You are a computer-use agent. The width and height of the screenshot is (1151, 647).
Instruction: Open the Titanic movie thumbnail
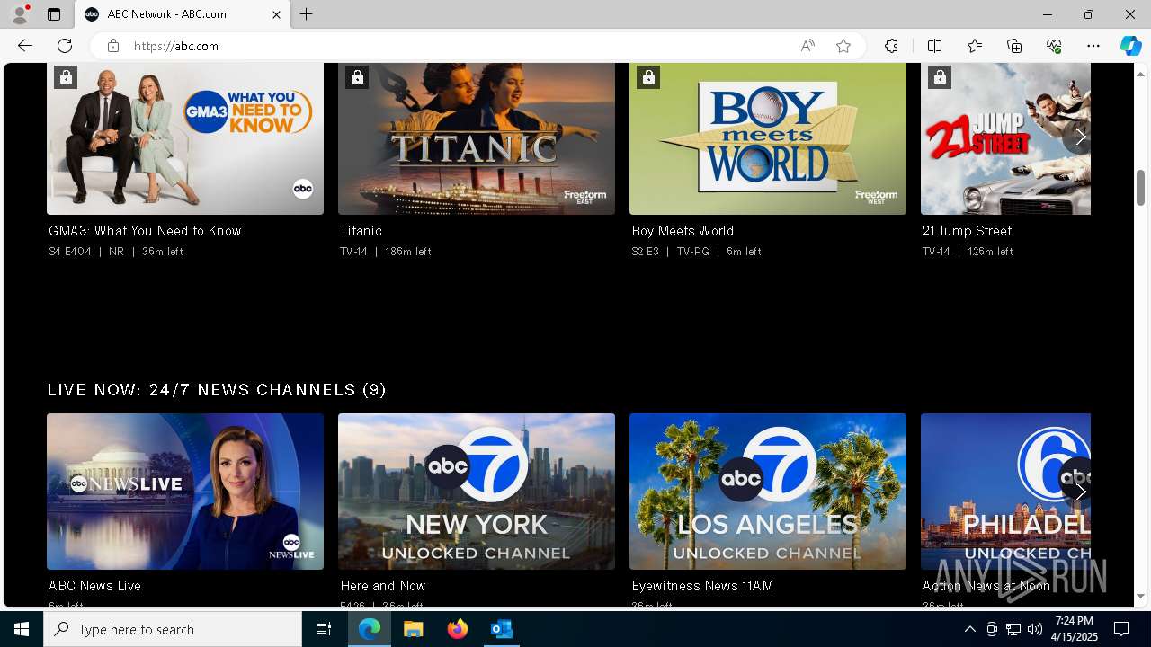(x=477, y=138)
